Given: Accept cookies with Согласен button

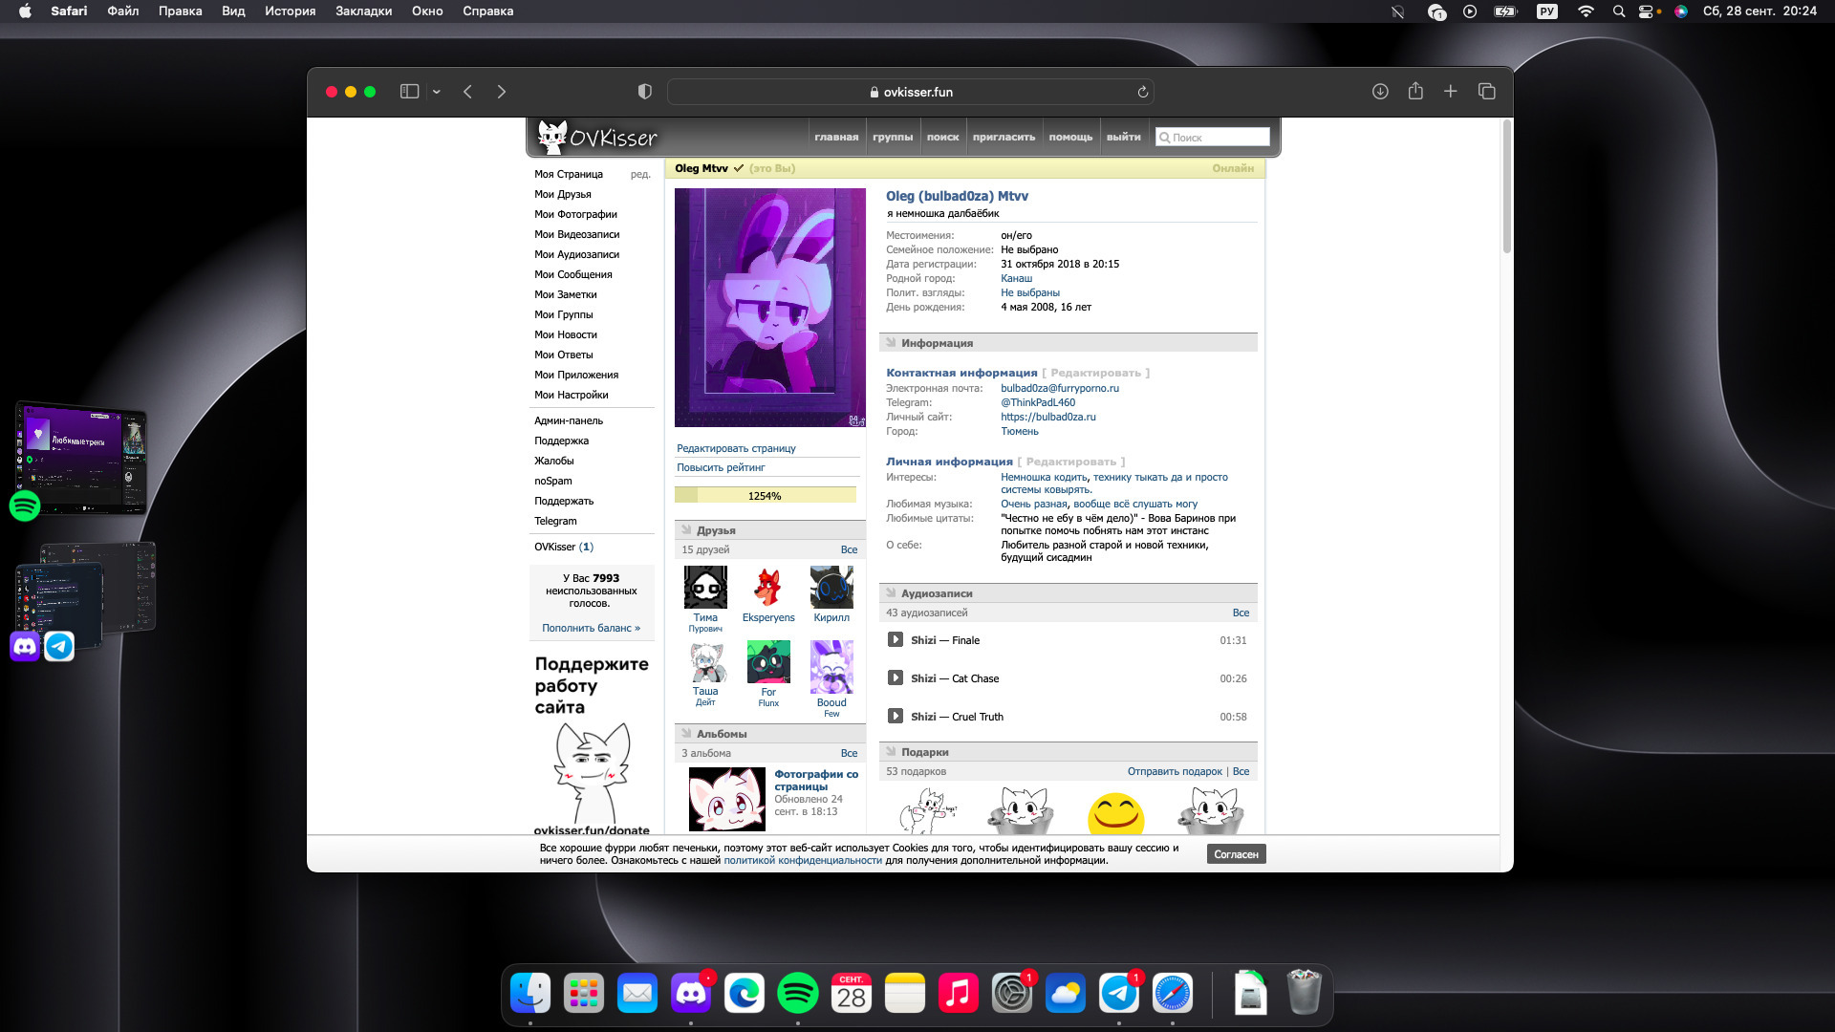Looking at the screenshot, I should point(1236,854).
